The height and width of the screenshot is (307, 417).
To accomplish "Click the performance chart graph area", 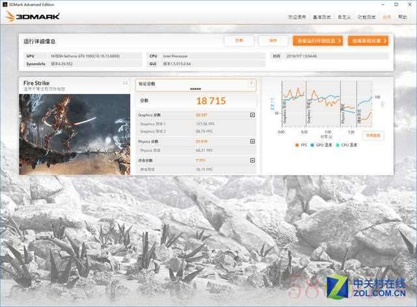I will coord(326,104).
